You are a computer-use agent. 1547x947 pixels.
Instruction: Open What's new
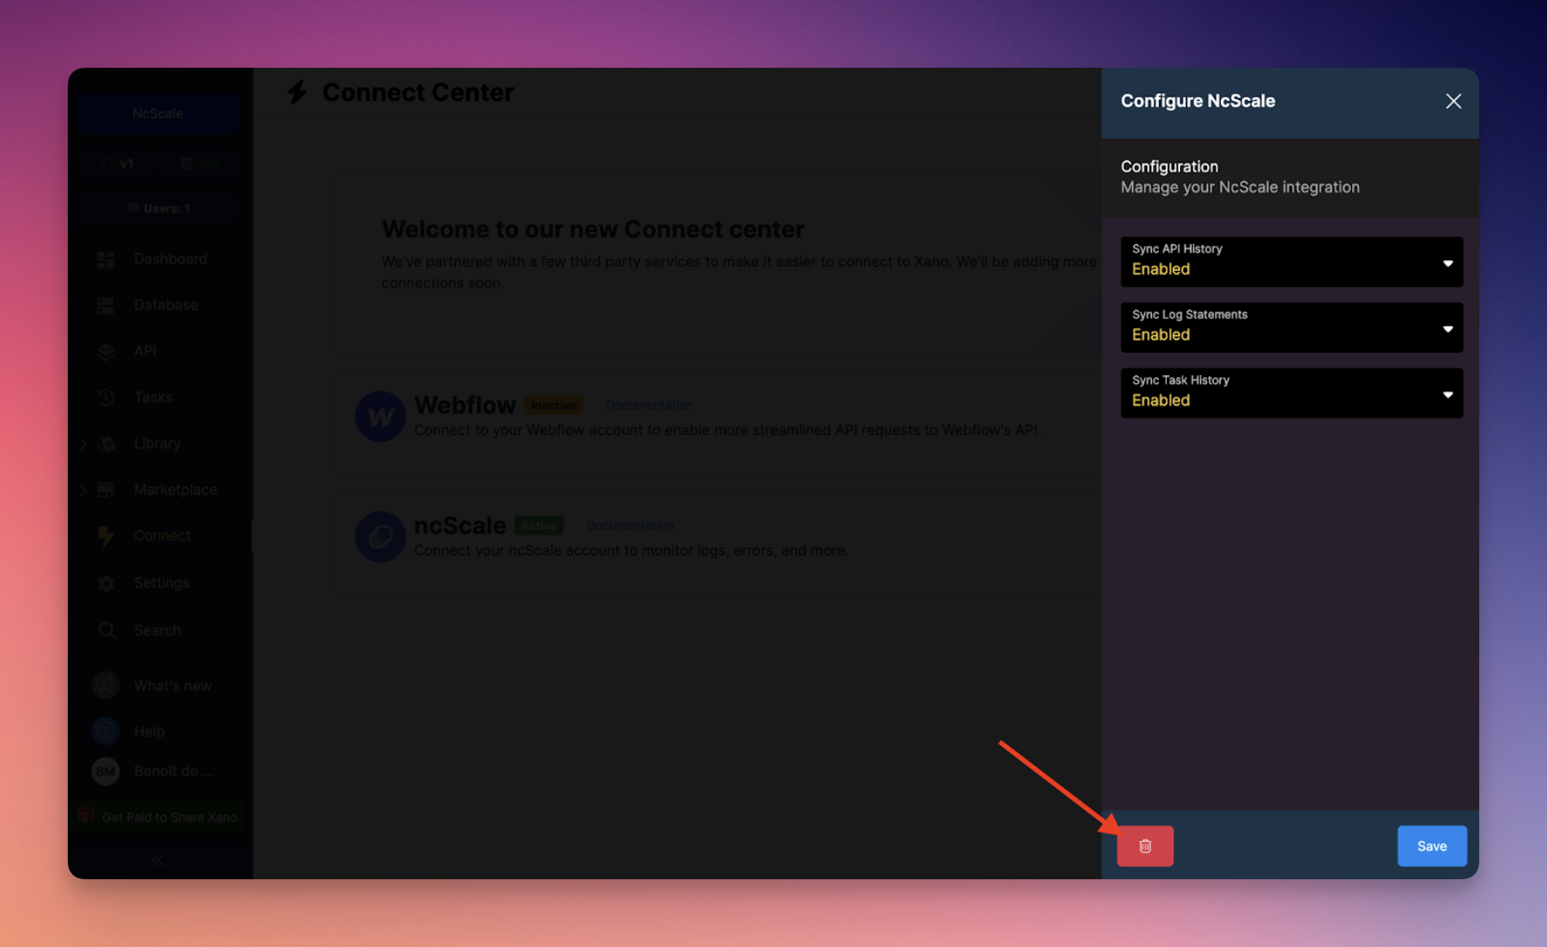click(x=173, y=685)
